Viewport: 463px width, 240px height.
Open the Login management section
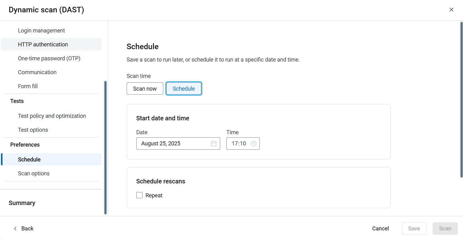41,31
